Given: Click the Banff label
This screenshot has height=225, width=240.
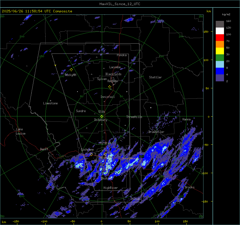Looking at the screenshot, I should [44, 149].
